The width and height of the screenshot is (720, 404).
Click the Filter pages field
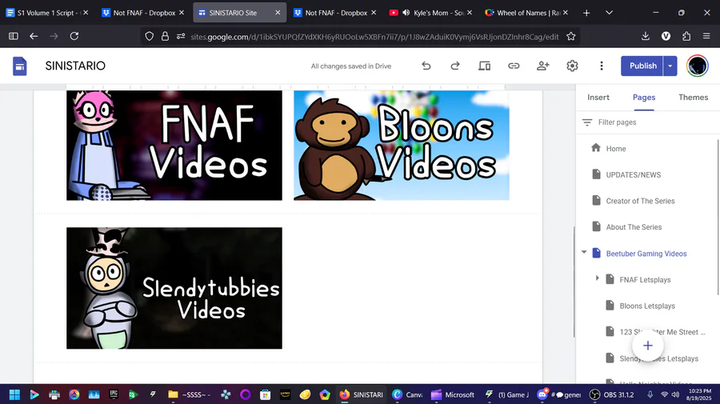(x=647, y=122)
